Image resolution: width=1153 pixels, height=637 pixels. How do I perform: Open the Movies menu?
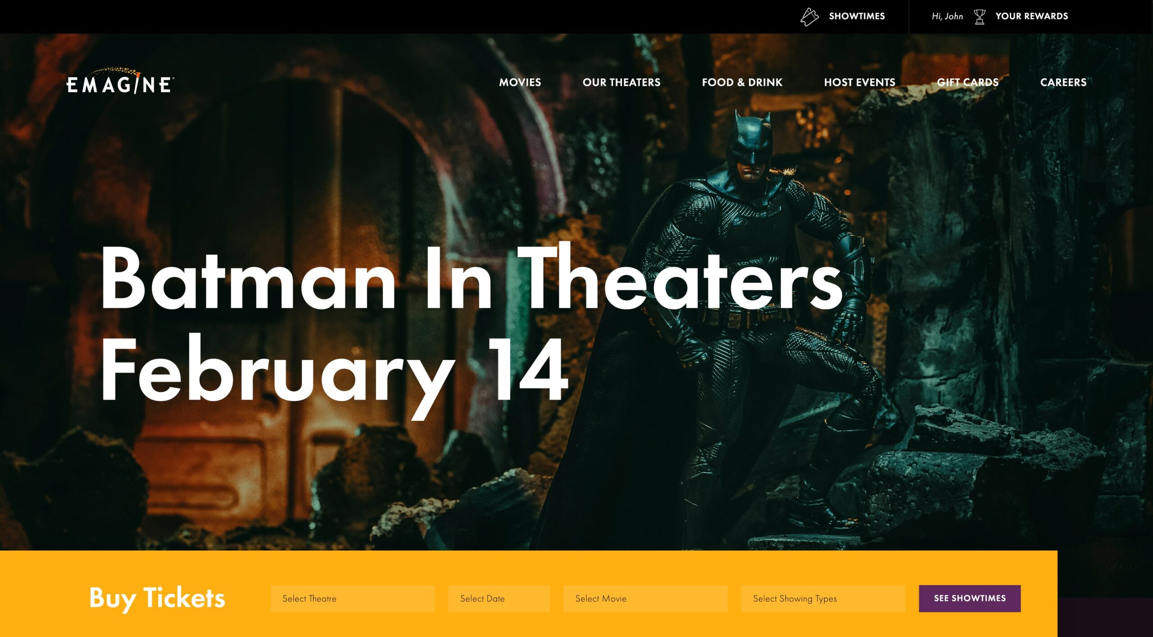(x=520, y=82)
